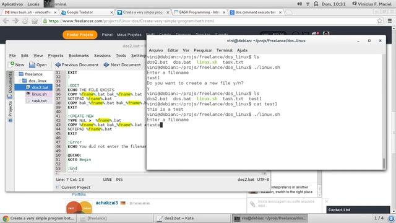Image resolution: width=396 pixels, height=223 pixels.
Task: Open Kate's Projects menu
Action: 56,55
